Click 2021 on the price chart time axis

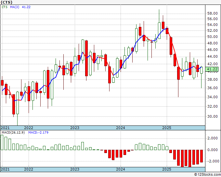point(5,128)
